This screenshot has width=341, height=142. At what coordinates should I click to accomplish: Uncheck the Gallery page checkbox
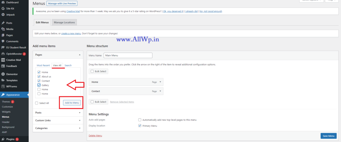(39, 85)
